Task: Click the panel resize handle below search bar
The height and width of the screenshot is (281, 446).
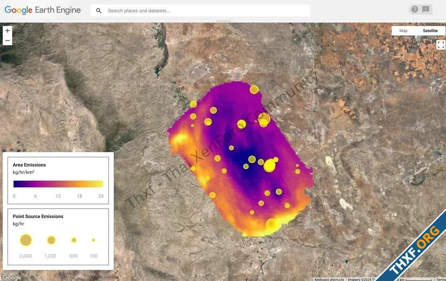Action: pyautogui.click(x=223, y=21)
